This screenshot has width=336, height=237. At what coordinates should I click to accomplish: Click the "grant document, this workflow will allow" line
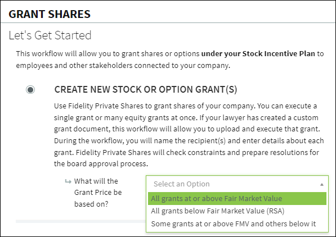pyautogui.click(x=187, y=129)
